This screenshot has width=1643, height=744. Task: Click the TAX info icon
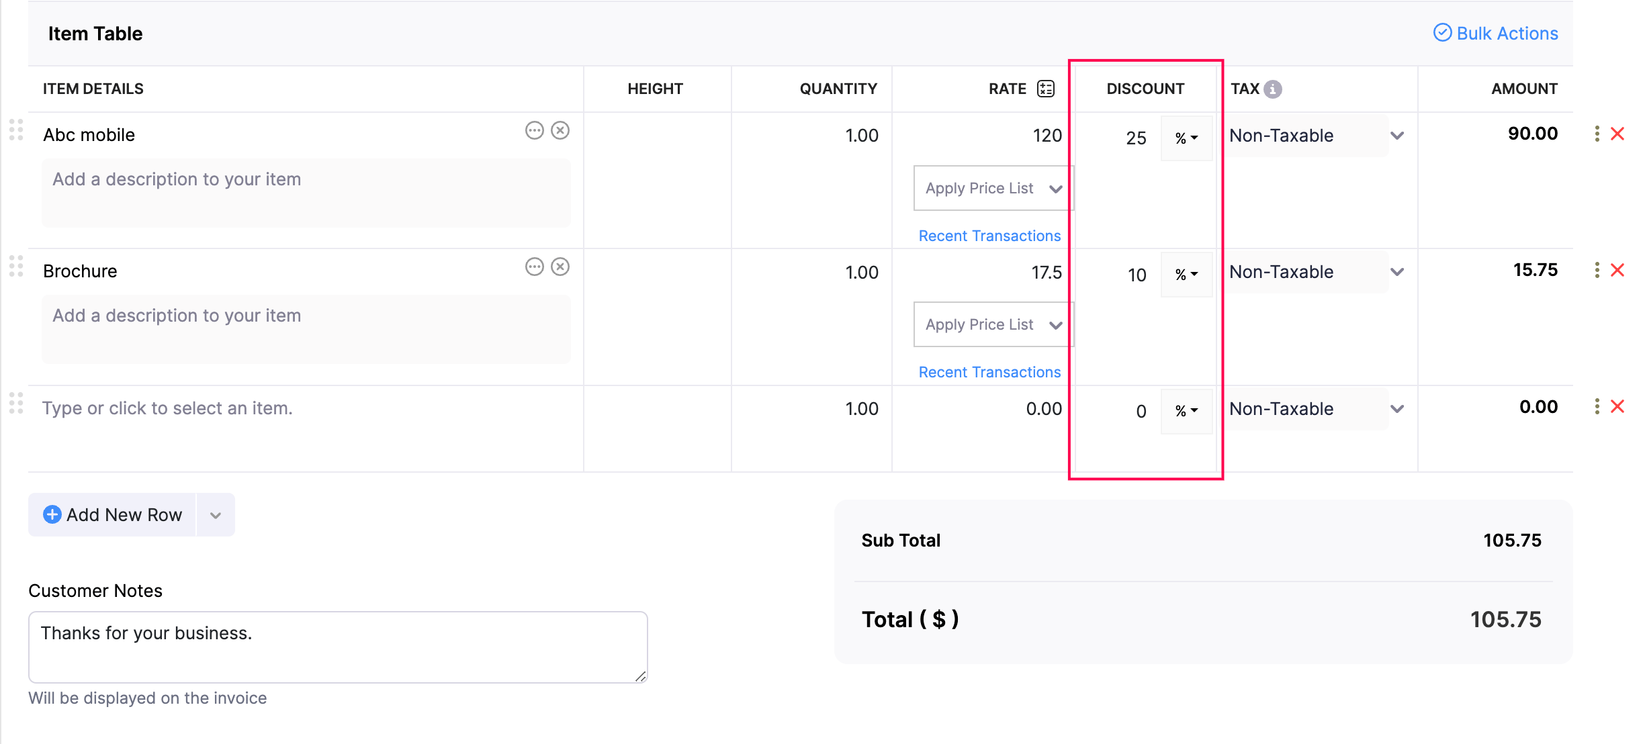(x=1272, y=89)
